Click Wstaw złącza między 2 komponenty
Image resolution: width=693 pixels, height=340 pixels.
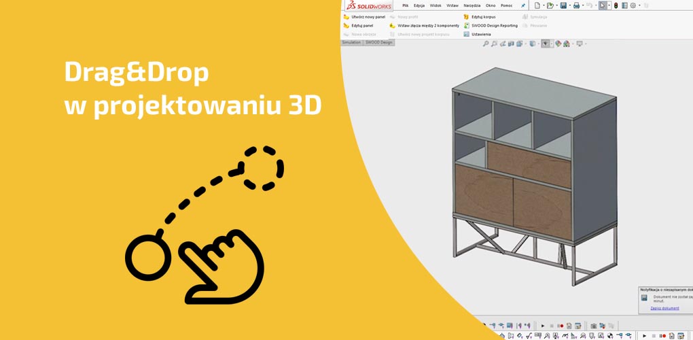[424, 26]
